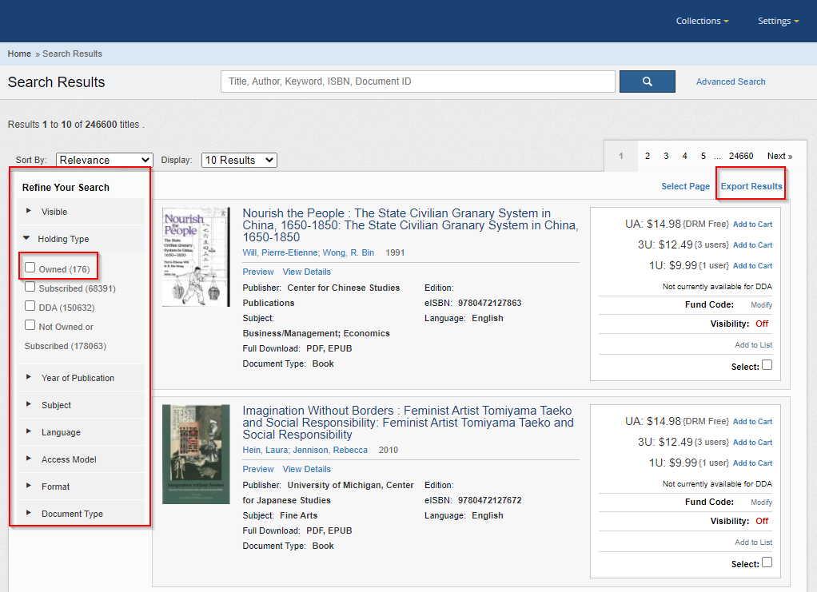The image size is (817, 592).
Task: Open the Display results count dropdown
Action: [238, 160]
